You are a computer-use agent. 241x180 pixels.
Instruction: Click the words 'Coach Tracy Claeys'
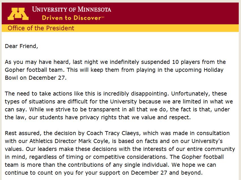[113, 133]
